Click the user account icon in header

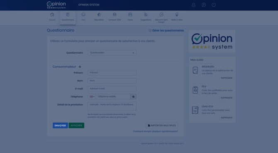194,5
